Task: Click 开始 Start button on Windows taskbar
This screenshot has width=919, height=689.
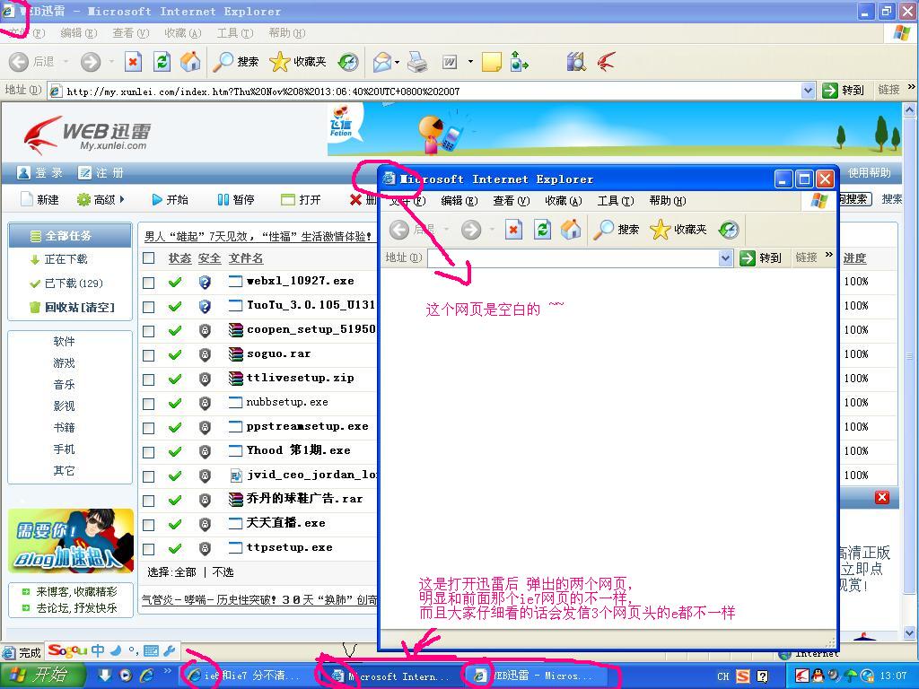Action: pos(42,676)
